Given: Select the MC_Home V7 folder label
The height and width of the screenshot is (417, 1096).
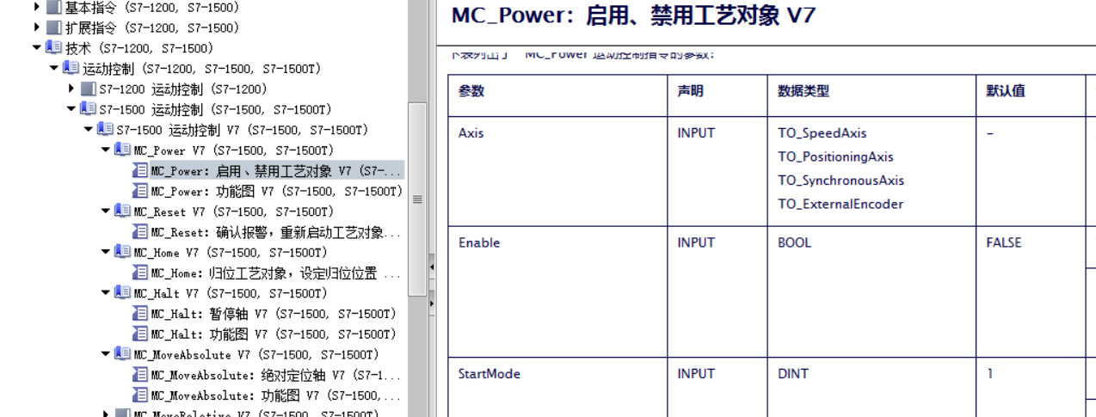Looking at the screenshot, I should click(x=230, y=253).
